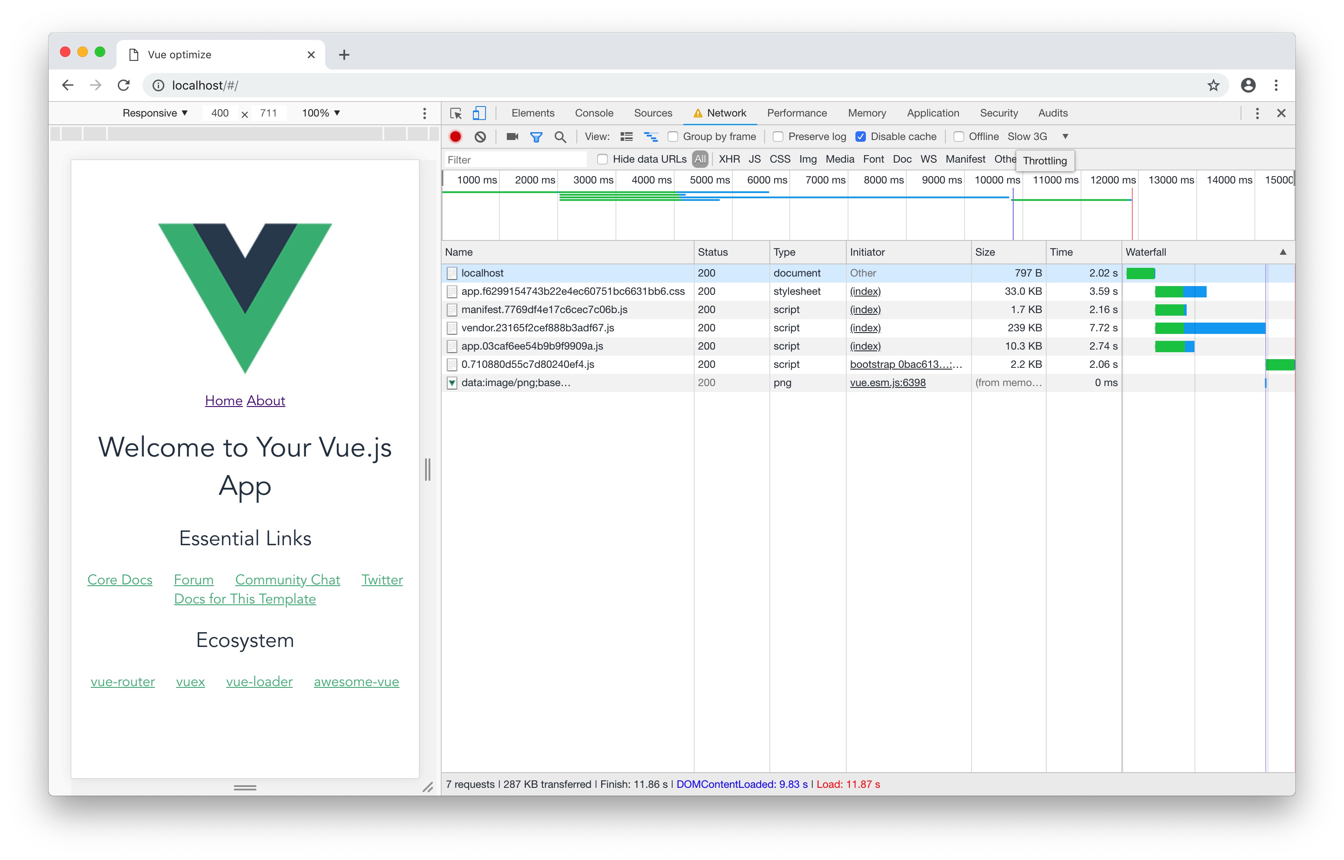Open the Application tab
Image resolution: width=1344 pixels, height=860 pixels.
tap(933, 113)
